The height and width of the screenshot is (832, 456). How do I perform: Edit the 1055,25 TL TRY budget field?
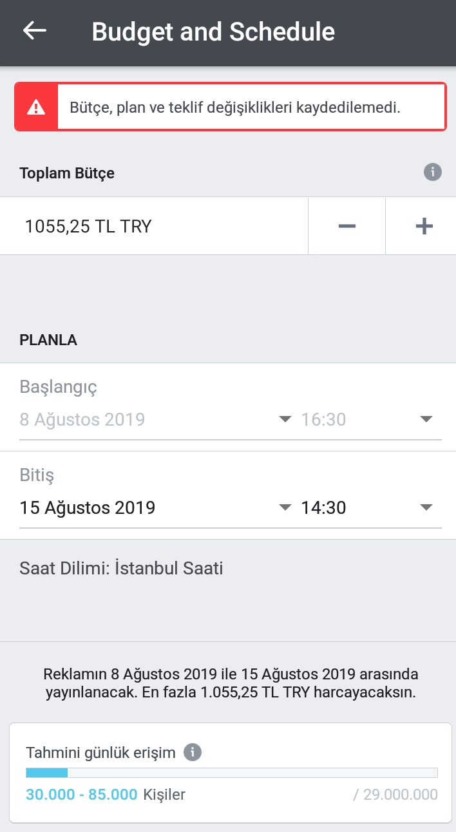point(154,226)
